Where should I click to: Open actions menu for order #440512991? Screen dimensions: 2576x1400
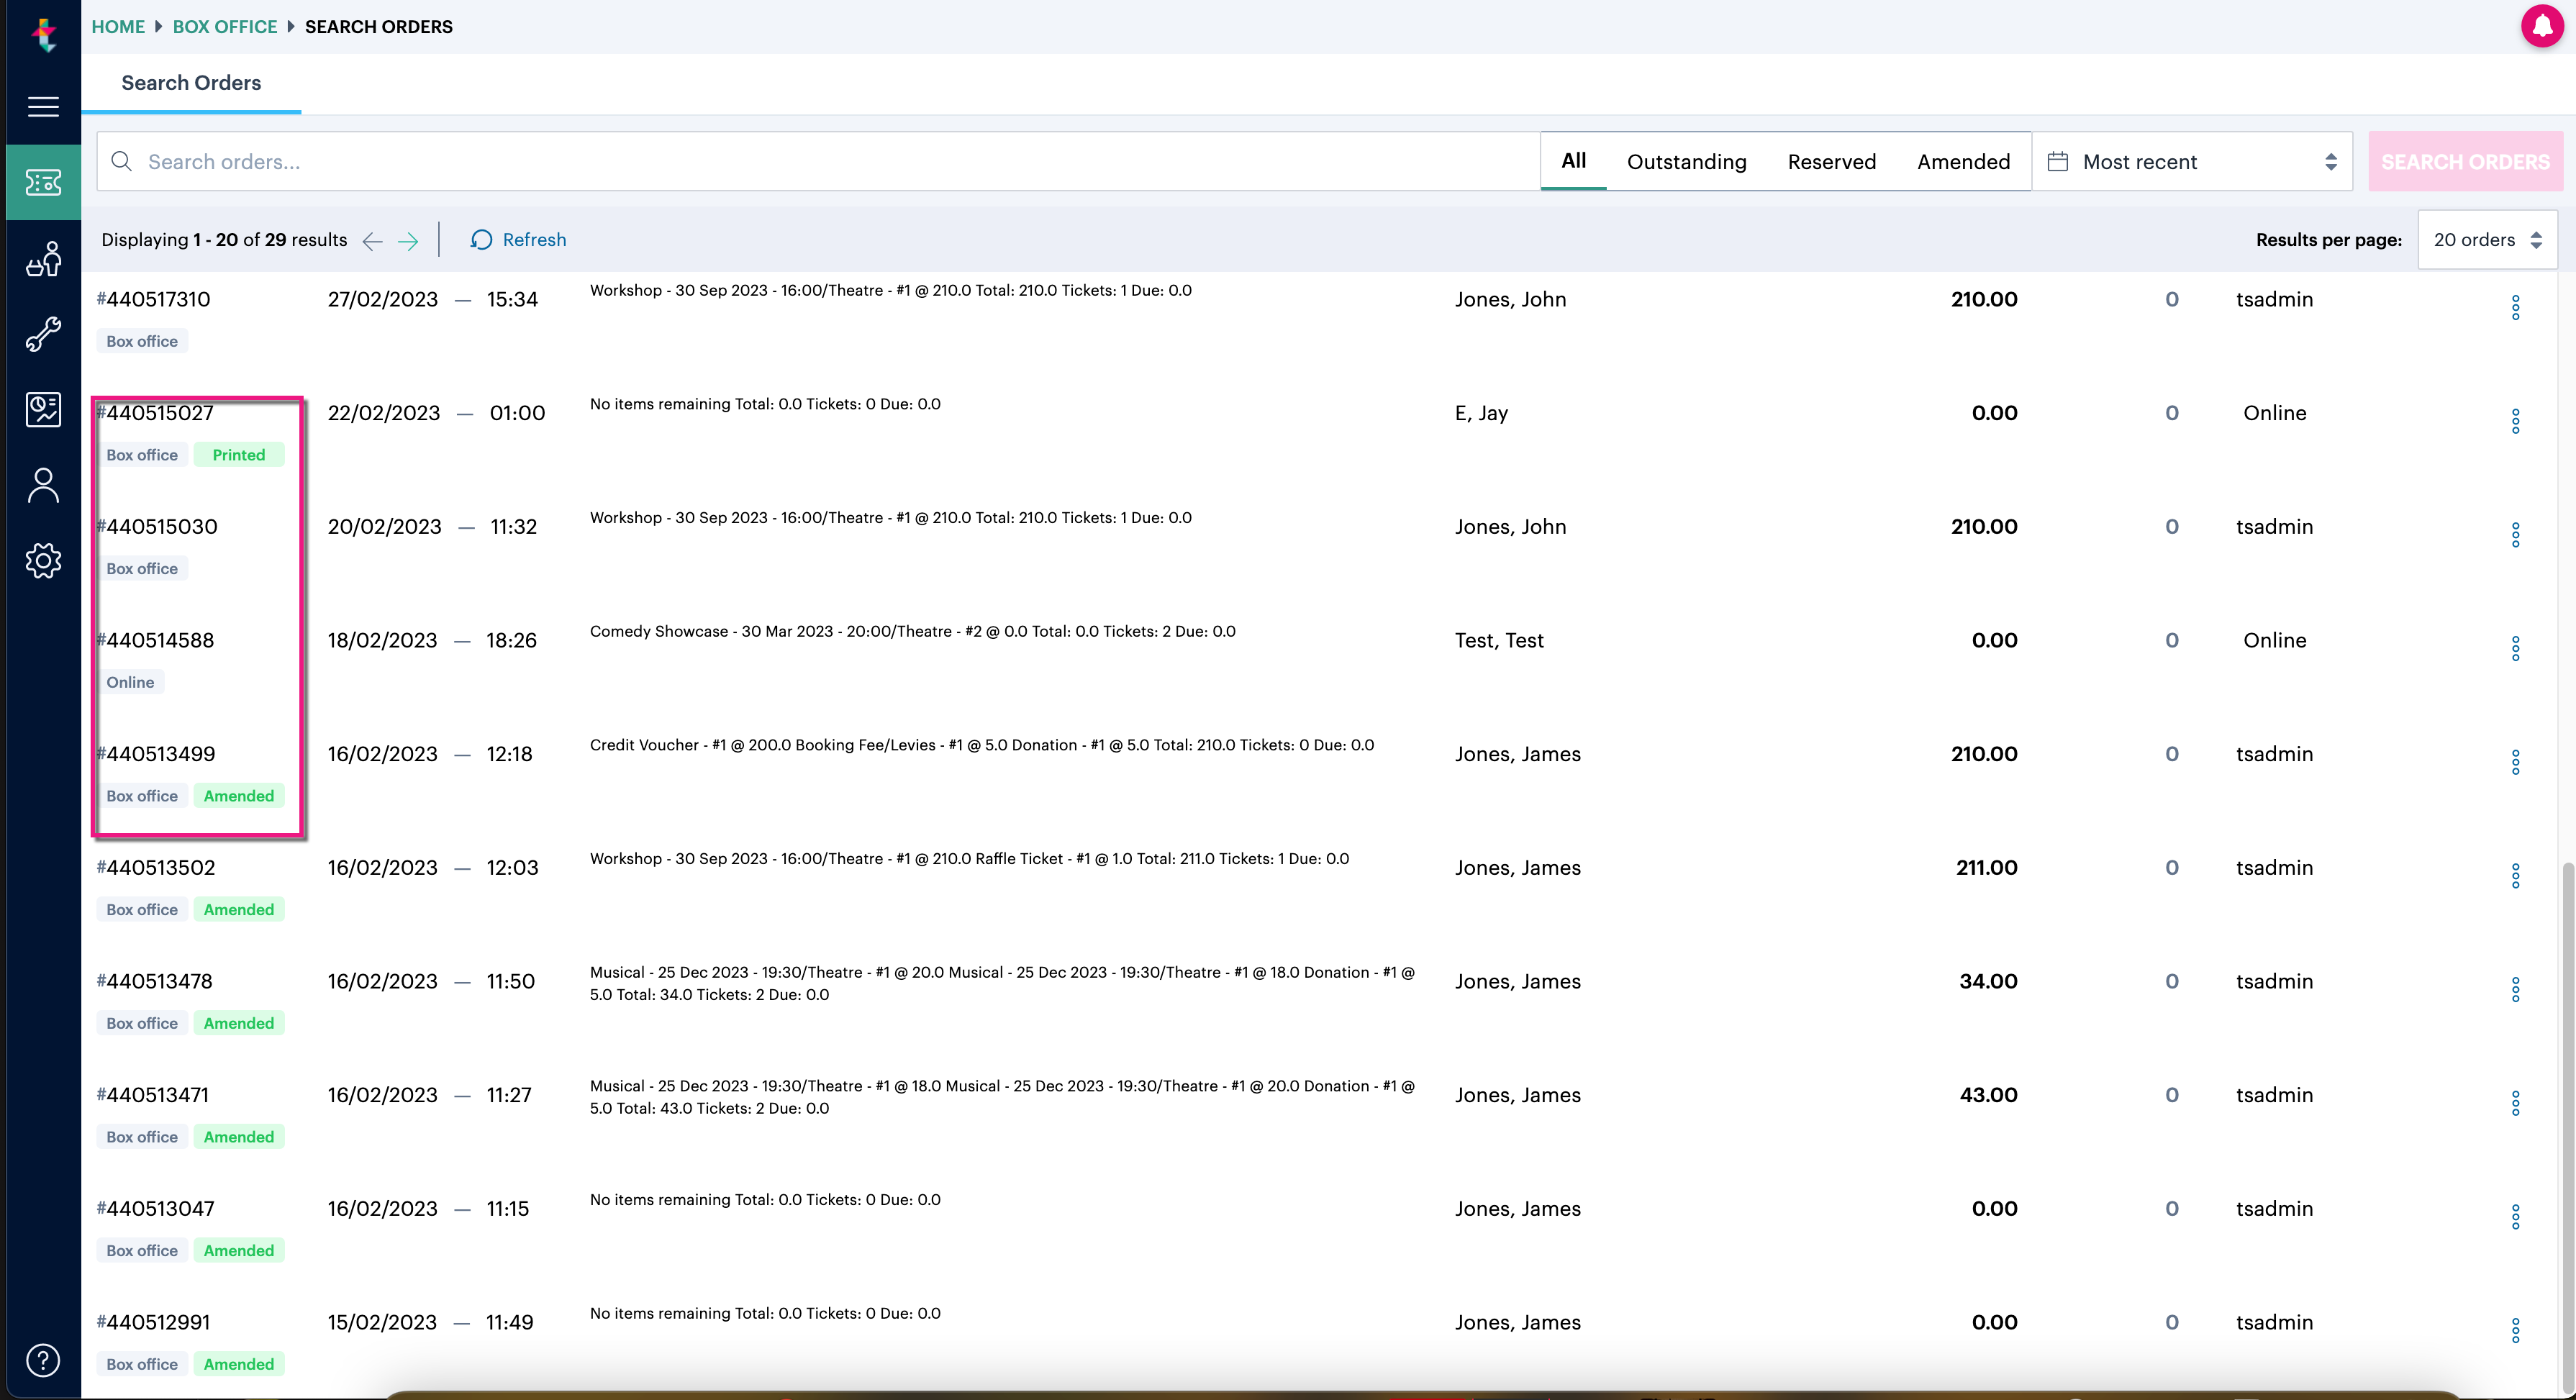[2515, 1330]
